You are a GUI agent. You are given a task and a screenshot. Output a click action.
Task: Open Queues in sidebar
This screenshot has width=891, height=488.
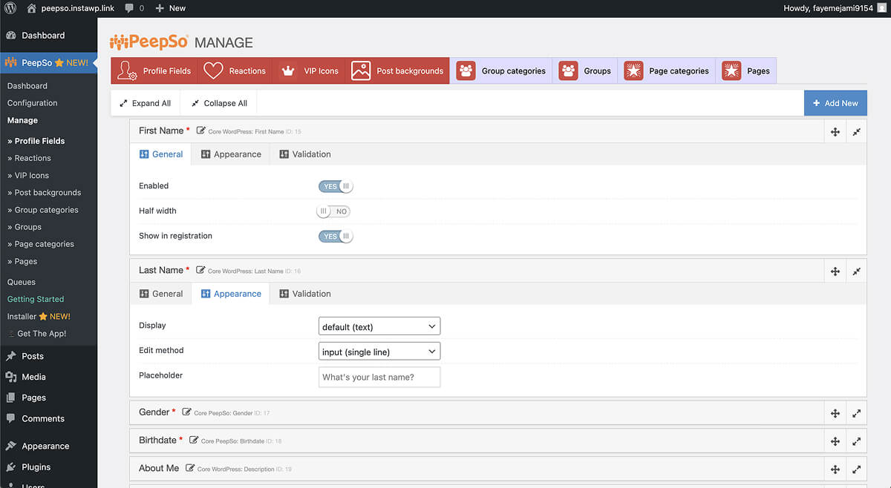pos(22,282)
